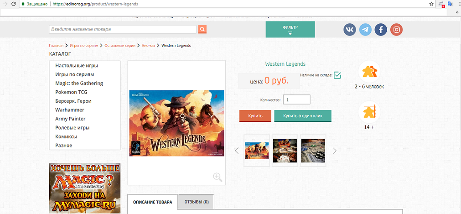Select the game table photo thumbnail
Image resolution: width=461 pixels, height=214 pixels.
tap(285, 151)
